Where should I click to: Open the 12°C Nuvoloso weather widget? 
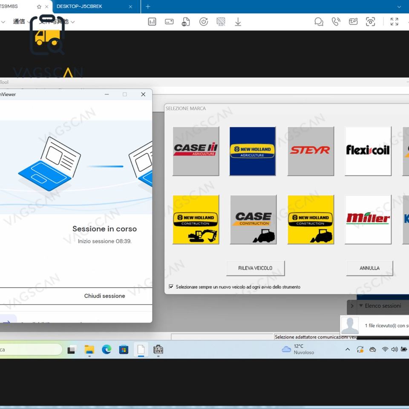point(298,349)
